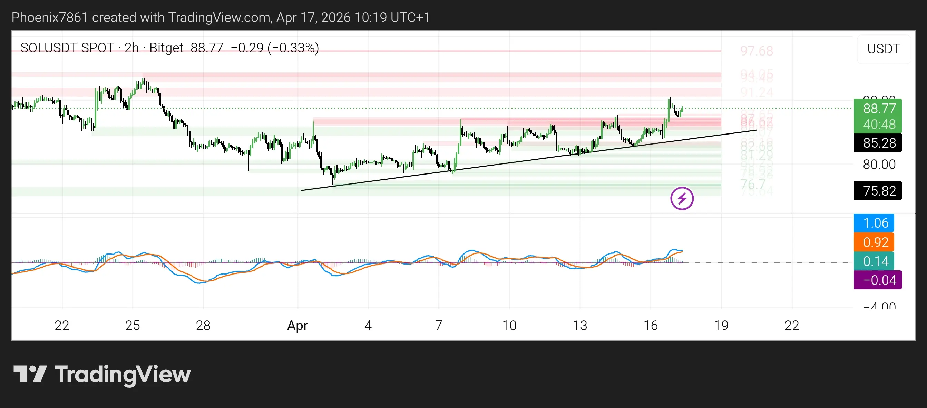Screen dimensions: 927x408
Task: Click the purple lightning bolt icon
Action: tap(682, 198)
